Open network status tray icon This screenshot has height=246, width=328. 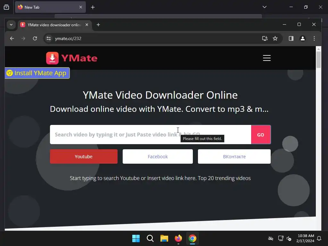(x=281, y=238)
